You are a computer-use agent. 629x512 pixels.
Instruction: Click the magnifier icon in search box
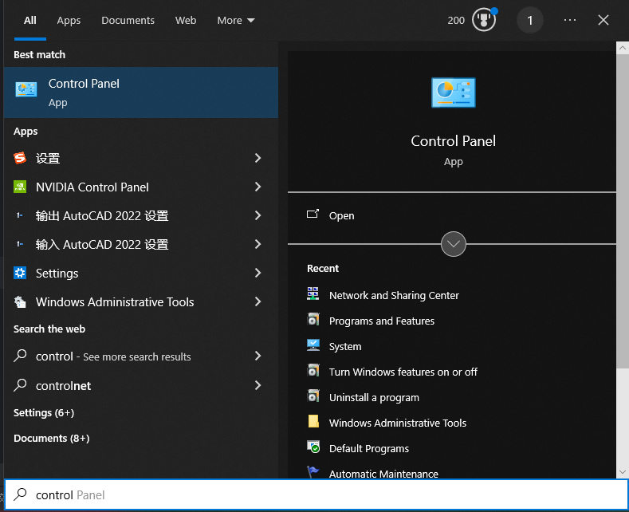click(20, 494)
